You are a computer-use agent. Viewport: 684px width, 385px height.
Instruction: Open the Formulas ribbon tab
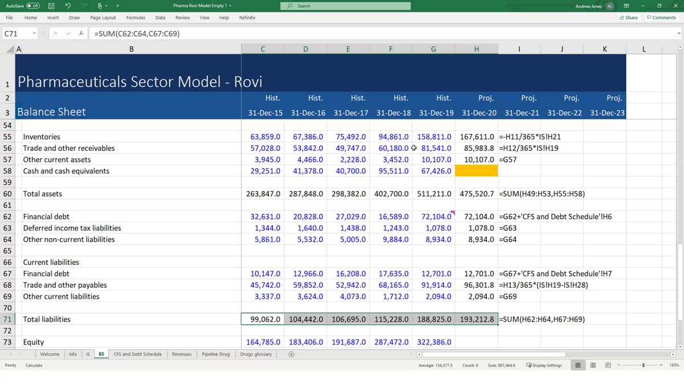tap(136, 18)
